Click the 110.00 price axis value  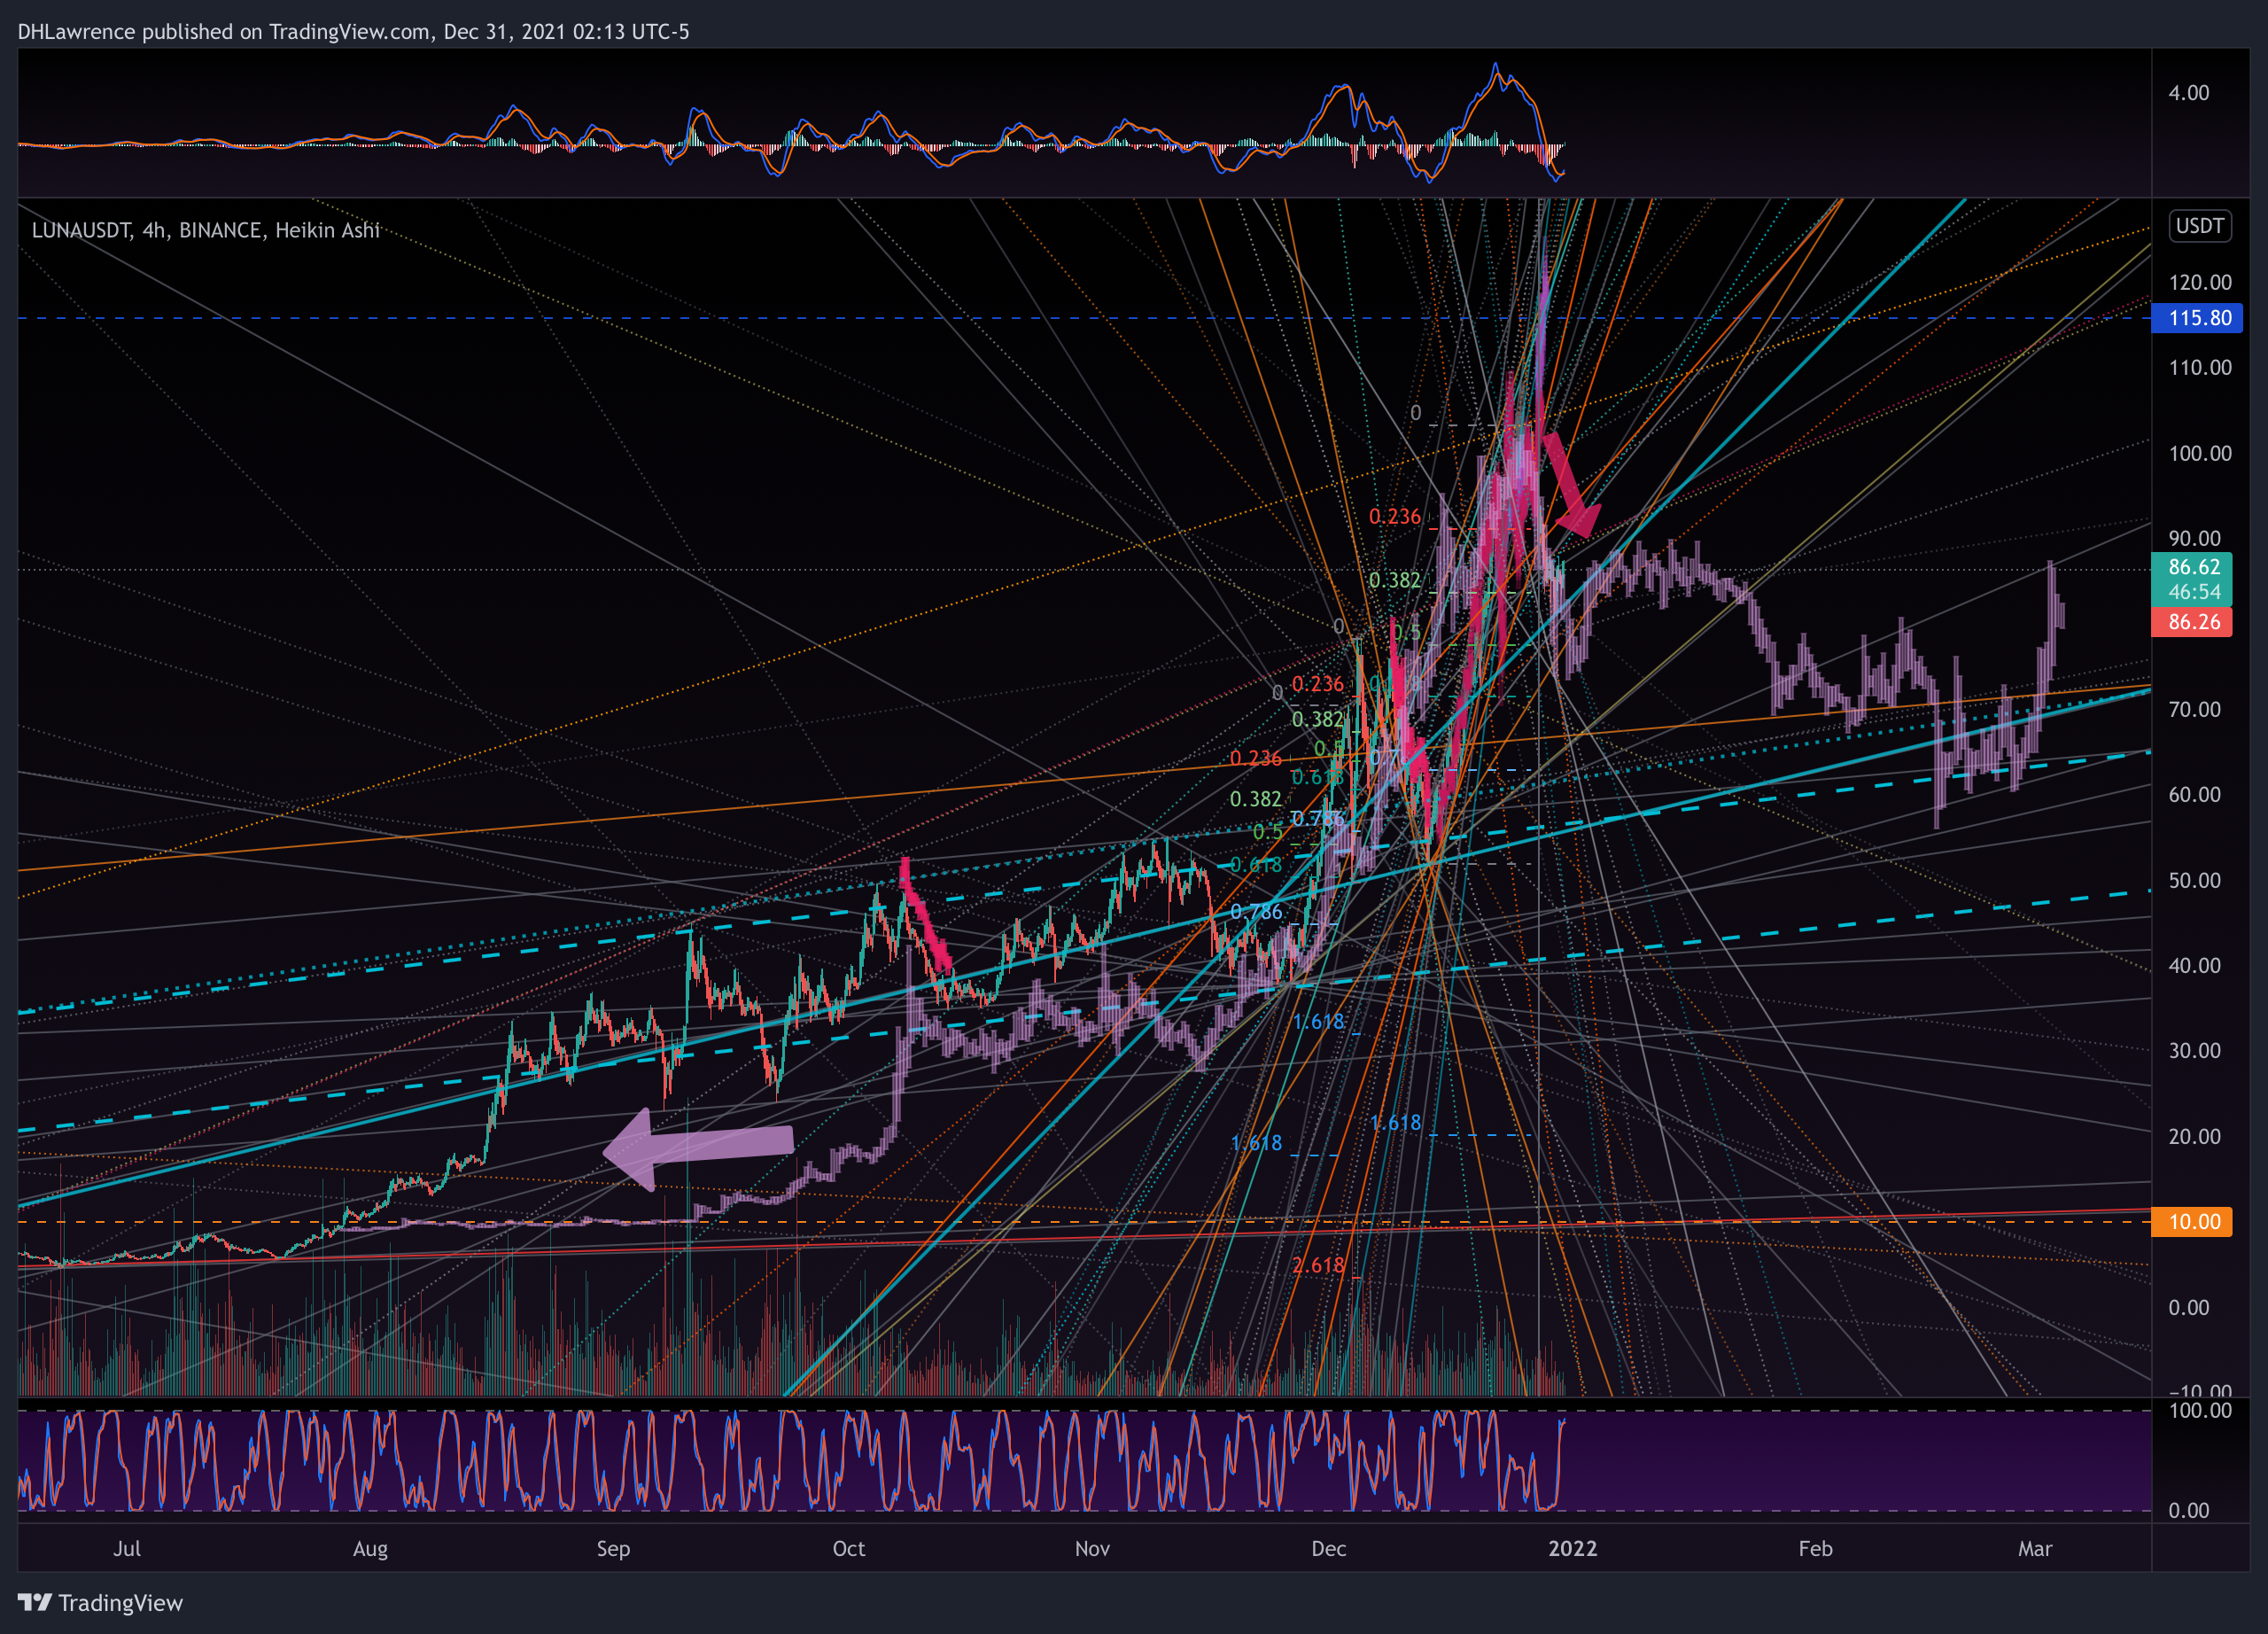[2199, 368]
